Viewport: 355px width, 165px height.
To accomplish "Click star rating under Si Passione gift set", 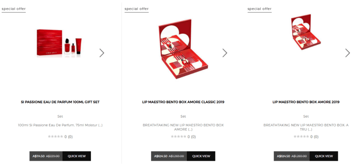I will click(x=56, y=136).
